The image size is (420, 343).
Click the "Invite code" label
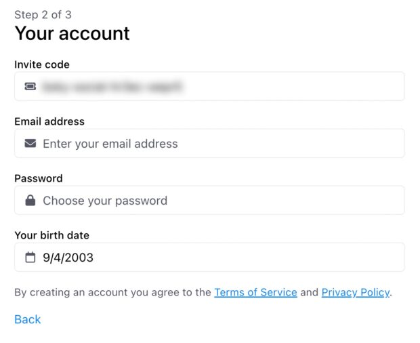coord(42,65)
